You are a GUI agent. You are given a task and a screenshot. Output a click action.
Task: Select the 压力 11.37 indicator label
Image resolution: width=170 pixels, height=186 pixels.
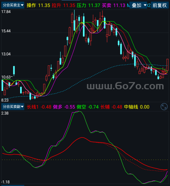[88, 5]
